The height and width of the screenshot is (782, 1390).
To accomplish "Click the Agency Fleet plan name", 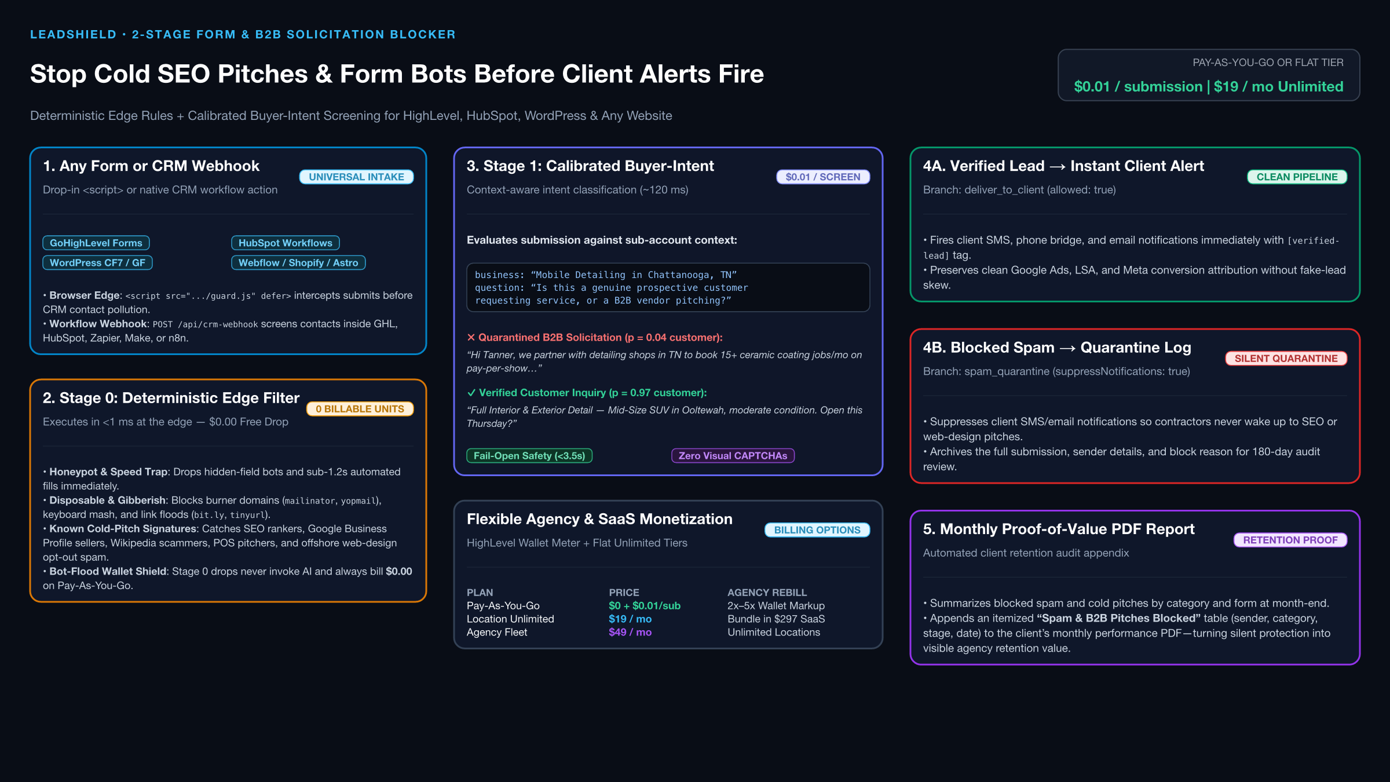I will 497,633.
